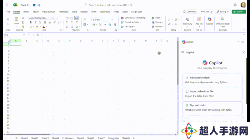This screenshot has height=140, width=250.
Task: Open the app launcher waffle icon
Action: click(7, 5)
